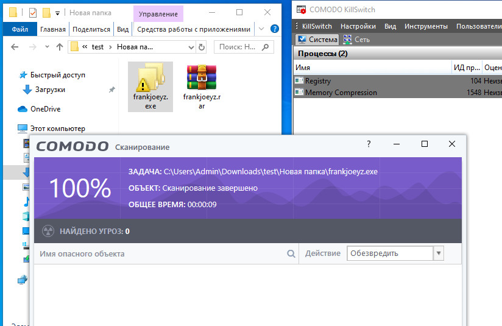Switch to the Система tab
502x326 pixels.
coord(317,40)
